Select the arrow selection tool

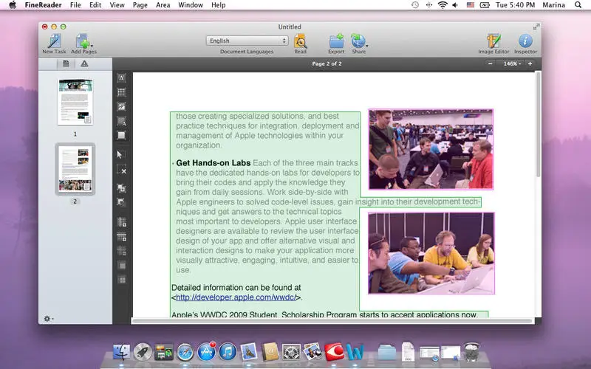[x=120, y=155]
